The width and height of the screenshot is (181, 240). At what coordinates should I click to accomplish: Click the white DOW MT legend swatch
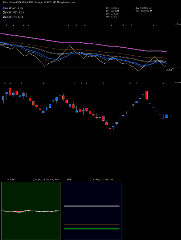(x=4, y=12)
